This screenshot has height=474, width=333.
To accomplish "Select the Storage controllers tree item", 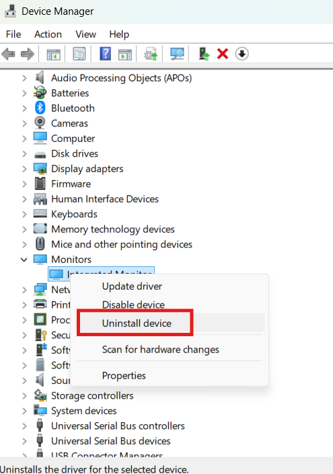I will point(92,395).
